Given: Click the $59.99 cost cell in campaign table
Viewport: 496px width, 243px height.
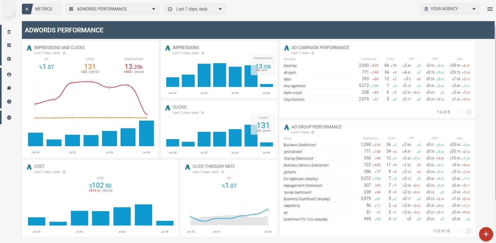Looking at the screenshot, I should click(456, 65).
